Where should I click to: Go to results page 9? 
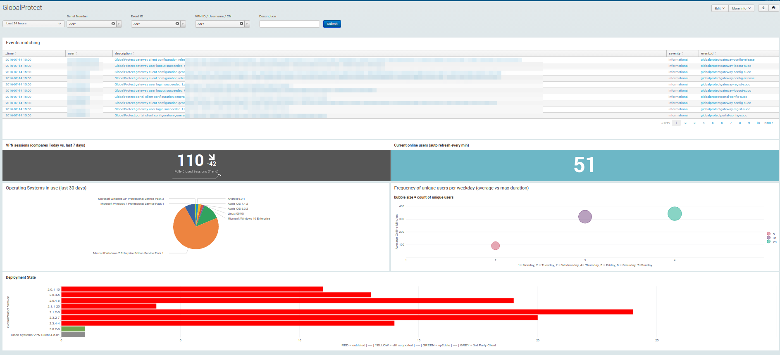coord(749,123)
